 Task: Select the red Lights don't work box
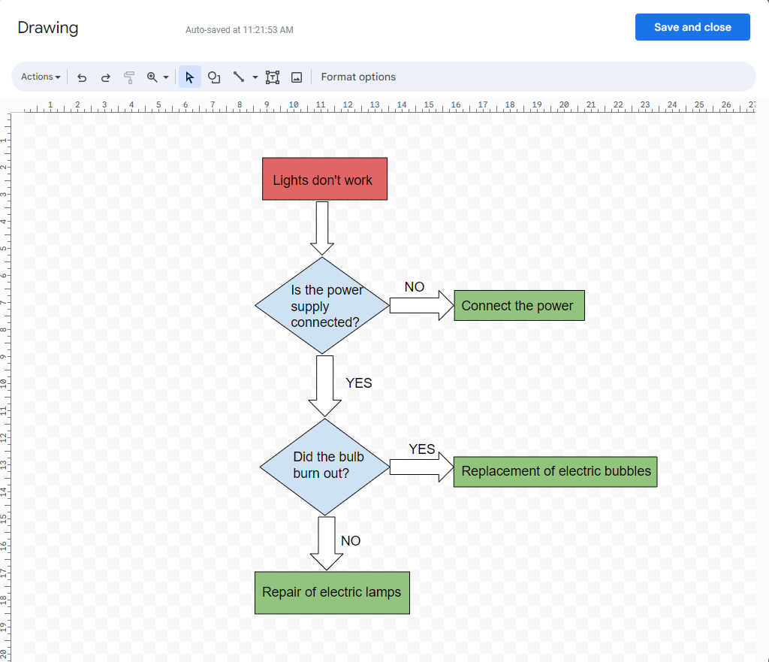324,179
